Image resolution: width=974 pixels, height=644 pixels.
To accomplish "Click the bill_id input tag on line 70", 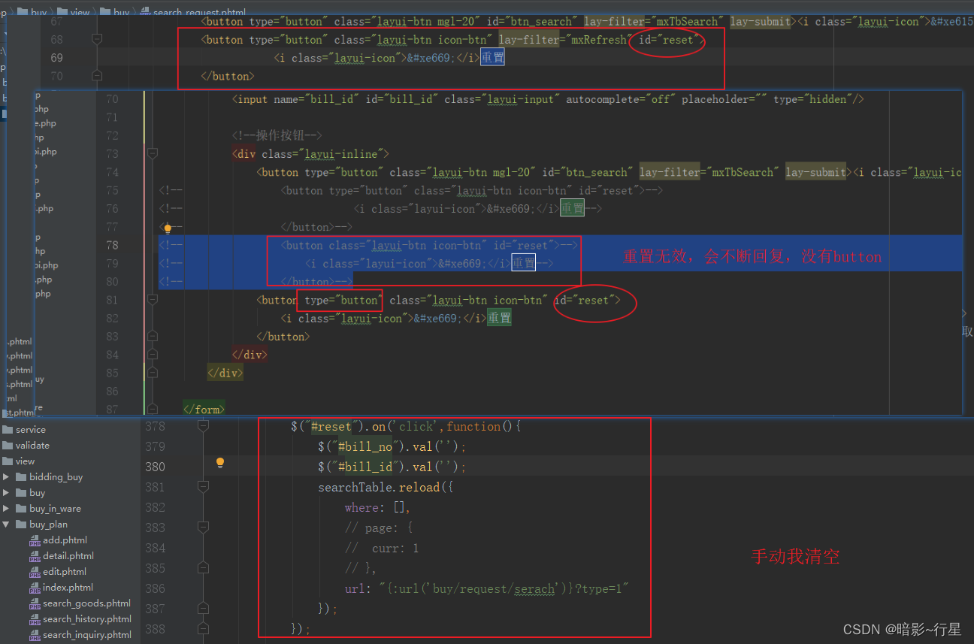I will pyautogui.click(x=548, y=99).
